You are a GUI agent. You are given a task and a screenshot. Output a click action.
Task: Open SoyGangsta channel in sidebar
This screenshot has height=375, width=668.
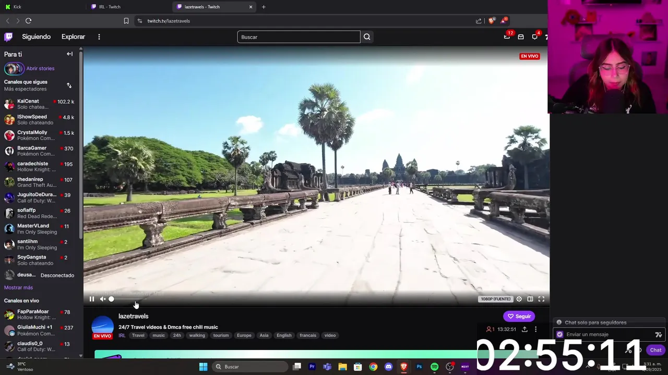(40, 260)
